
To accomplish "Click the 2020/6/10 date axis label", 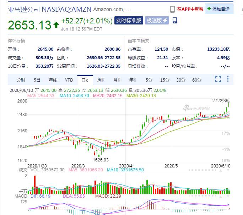I will click(x=221, y=166).
